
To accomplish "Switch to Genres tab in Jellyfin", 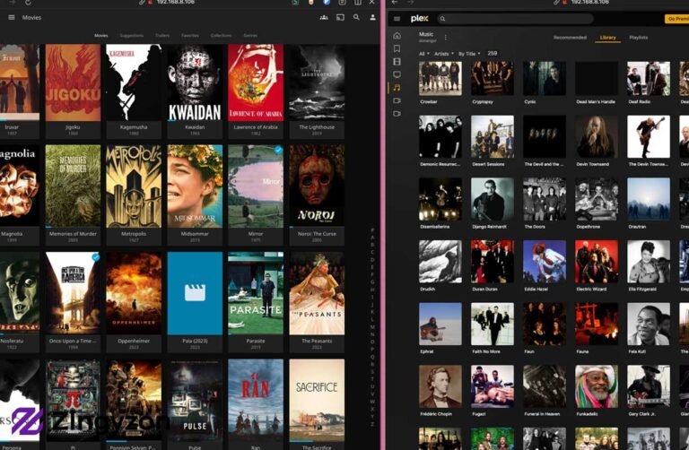I will coord(250,36).
